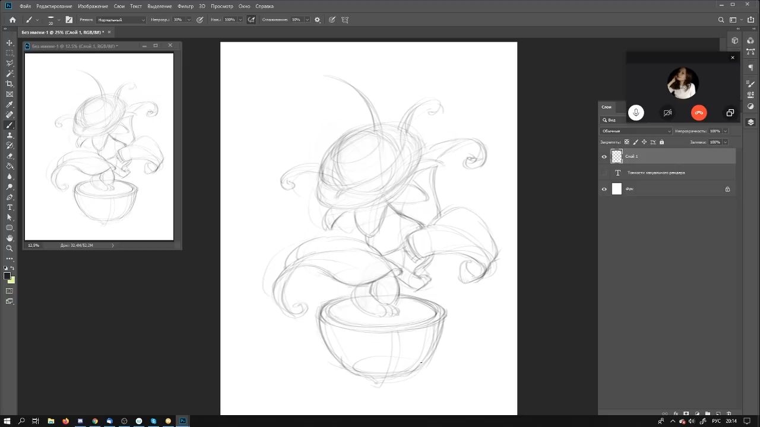Select the Слой 1 layer thumbnail
760x427 pixels.
[x=617, y=157]
